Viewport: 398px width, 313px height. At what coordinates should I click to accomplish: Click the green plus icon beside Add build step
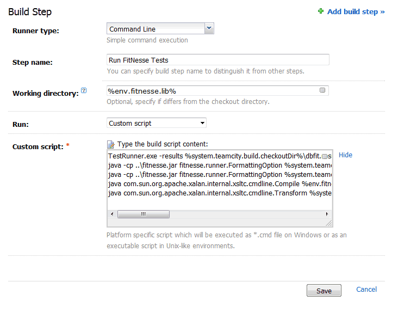pos(321,11)
